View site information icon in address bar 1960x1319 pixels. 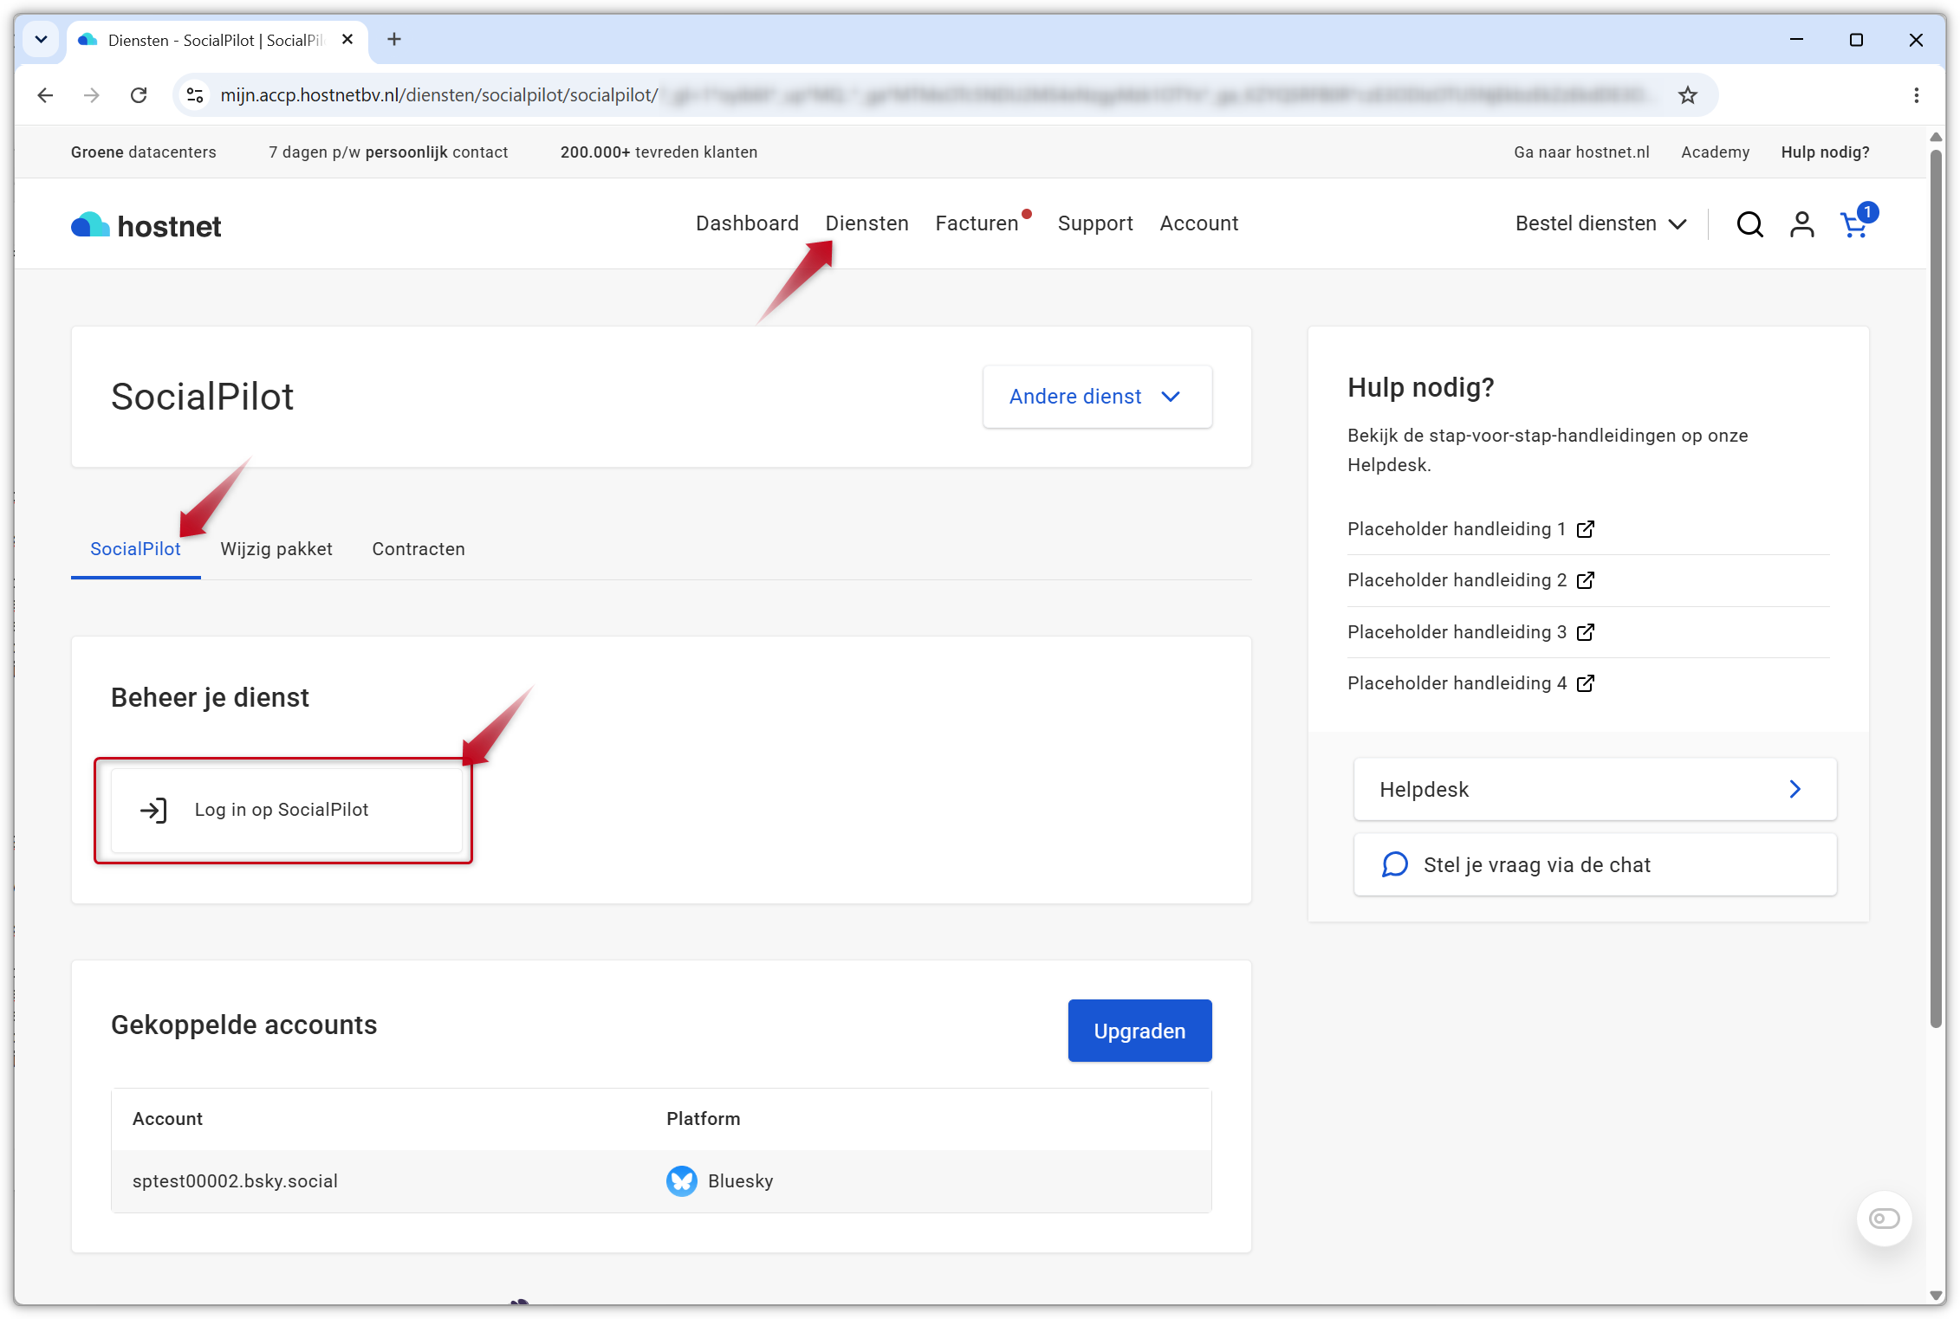click(x=196, y=95)
